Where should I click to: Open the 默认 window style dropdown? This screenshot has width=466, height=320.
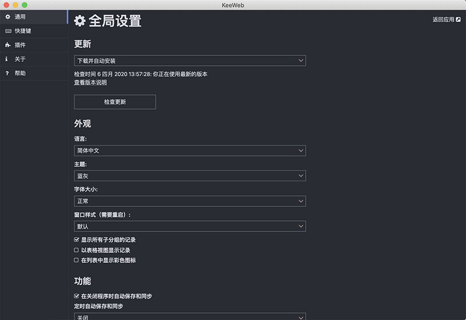pyautogui.click(x=190, y=226)
